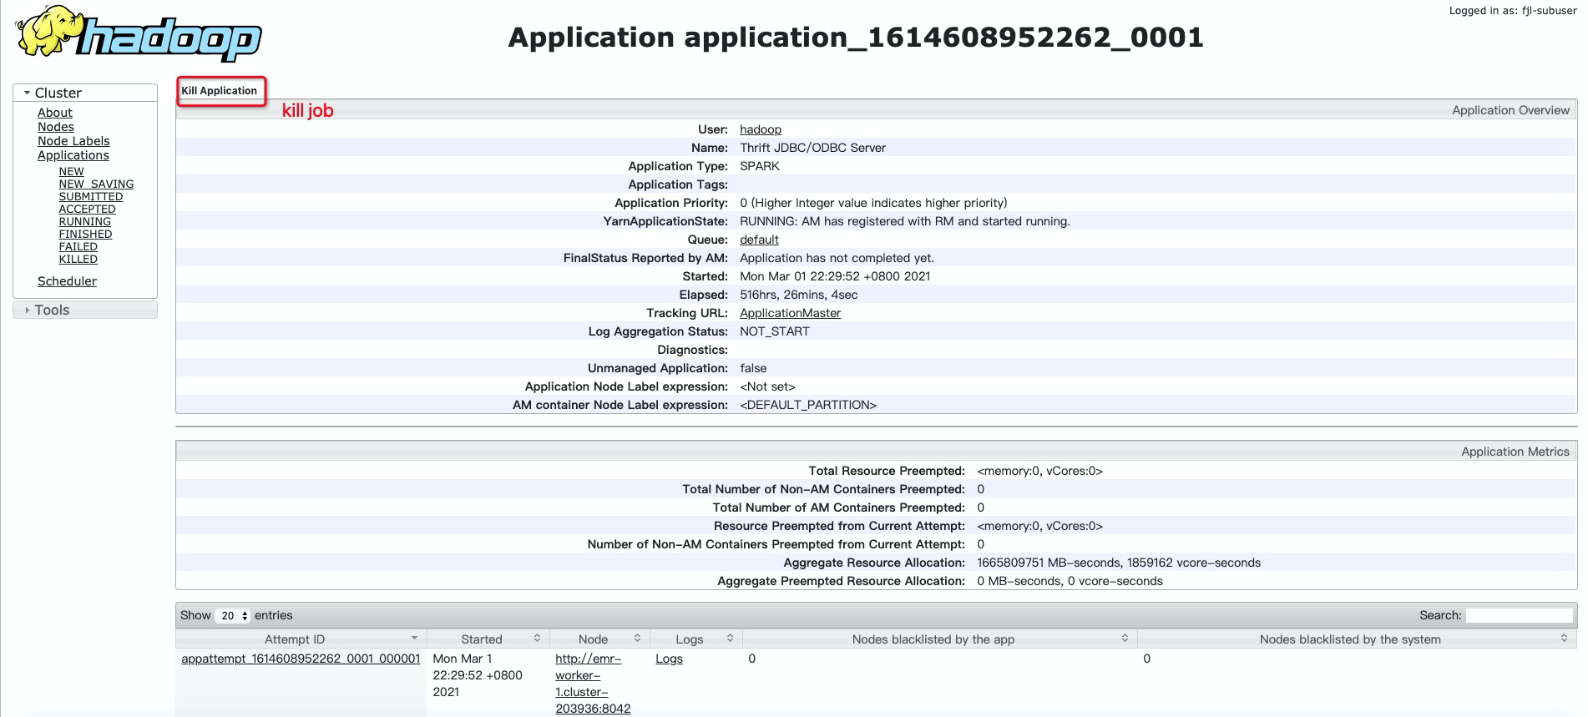This screenshot has height=717, width=1588.
Task: Select 'Application has not completed yet.' text
Action: [837, 258]
